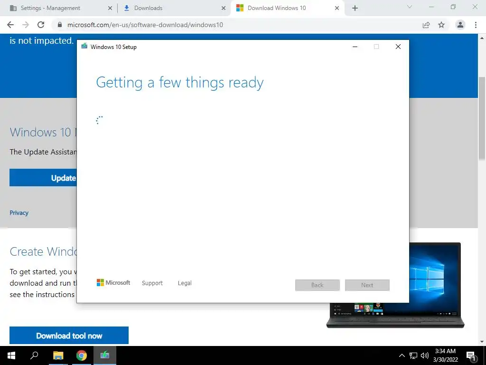
Task: Go back to the previous page in Chrome
Action: [10, 25]
